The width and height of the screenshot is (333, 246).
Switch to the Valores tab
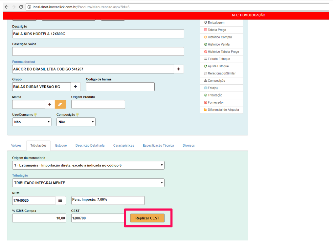coord(16,145)
